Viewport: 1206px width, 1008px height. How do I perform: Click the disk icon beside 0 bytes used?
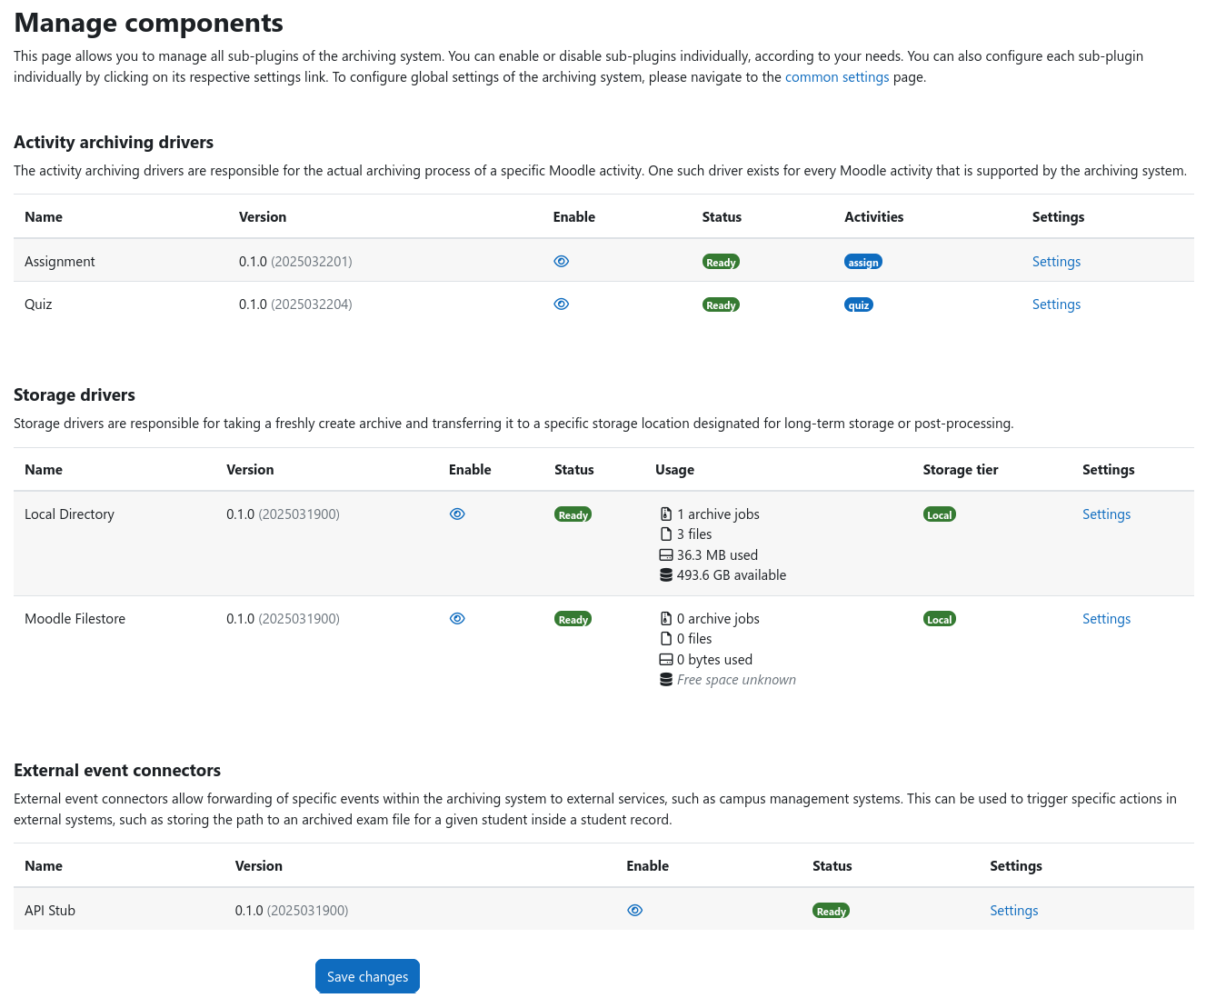[665, 660]
